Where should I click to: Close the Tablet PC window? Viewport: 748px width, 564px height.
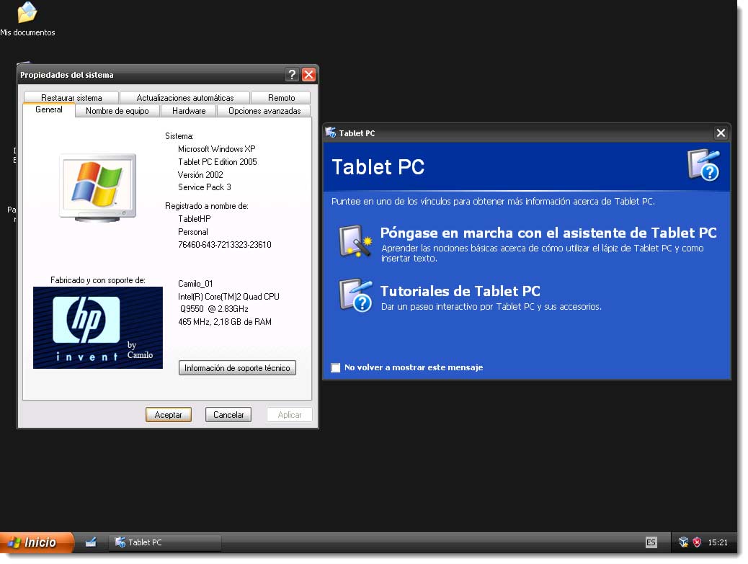[x=721, y=133]
